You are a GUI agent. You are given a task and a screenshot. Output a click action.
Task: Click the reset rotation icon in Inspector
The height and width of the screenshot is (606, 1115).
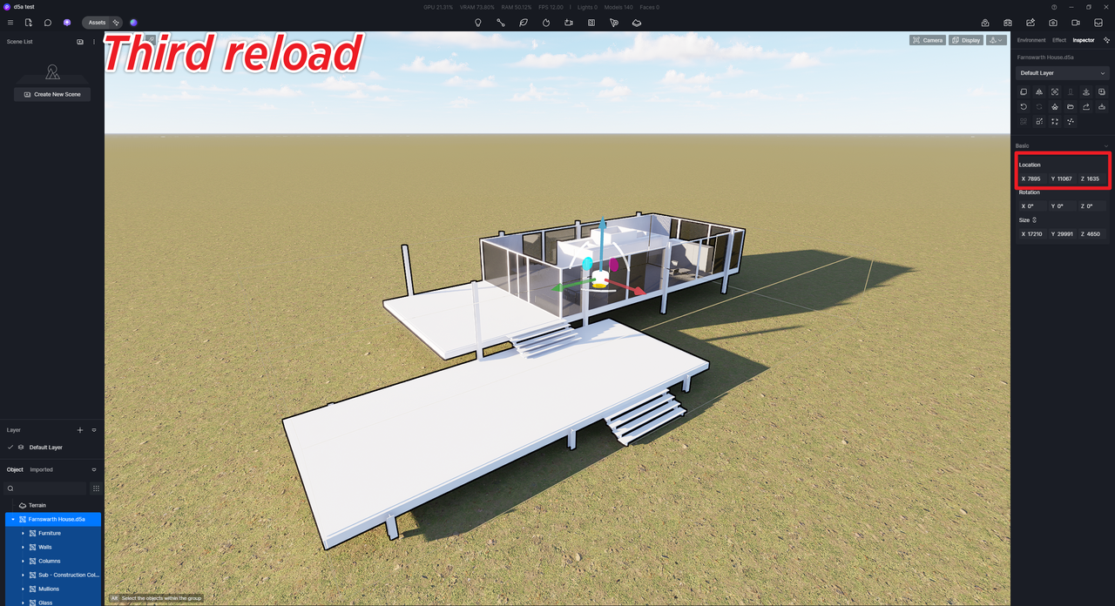pyautogui.click(x=1024, y=106)
